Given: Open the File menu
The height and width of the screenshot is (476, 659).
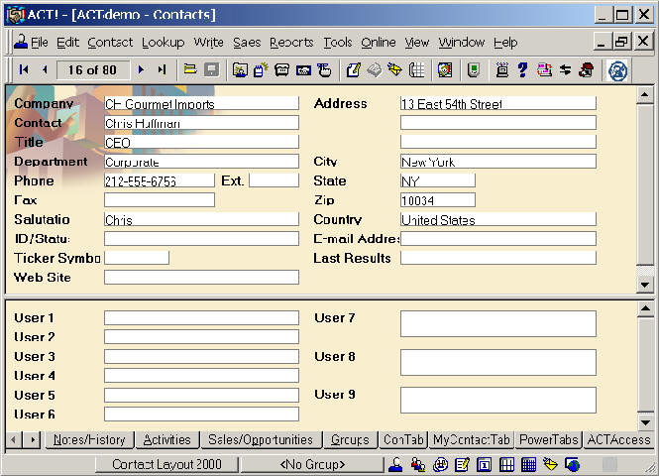Looking at the screenshot, I should coord(40,43).
